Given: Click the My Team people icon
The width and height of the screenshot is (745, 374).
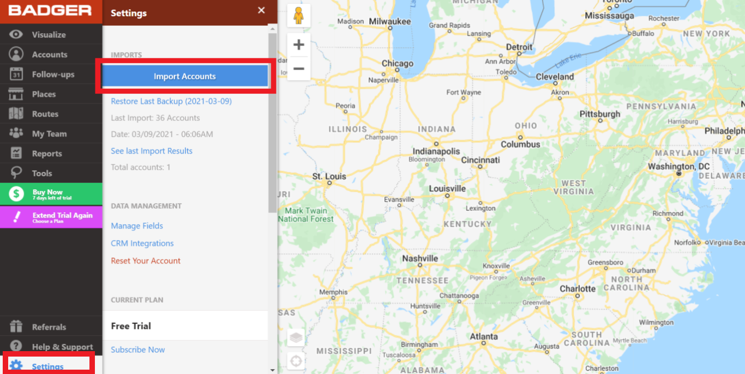Looking at the screenshot, I should coord(16,133).
